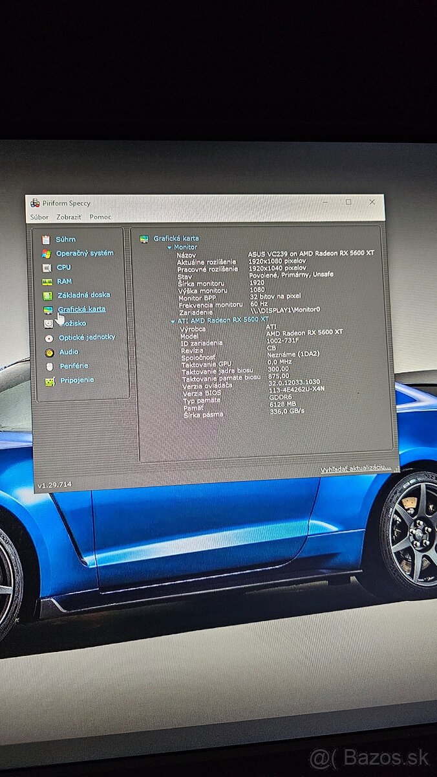Click the RAM memory icon
This screenshot has width=437, height=777.
click(x=47, y=282)
